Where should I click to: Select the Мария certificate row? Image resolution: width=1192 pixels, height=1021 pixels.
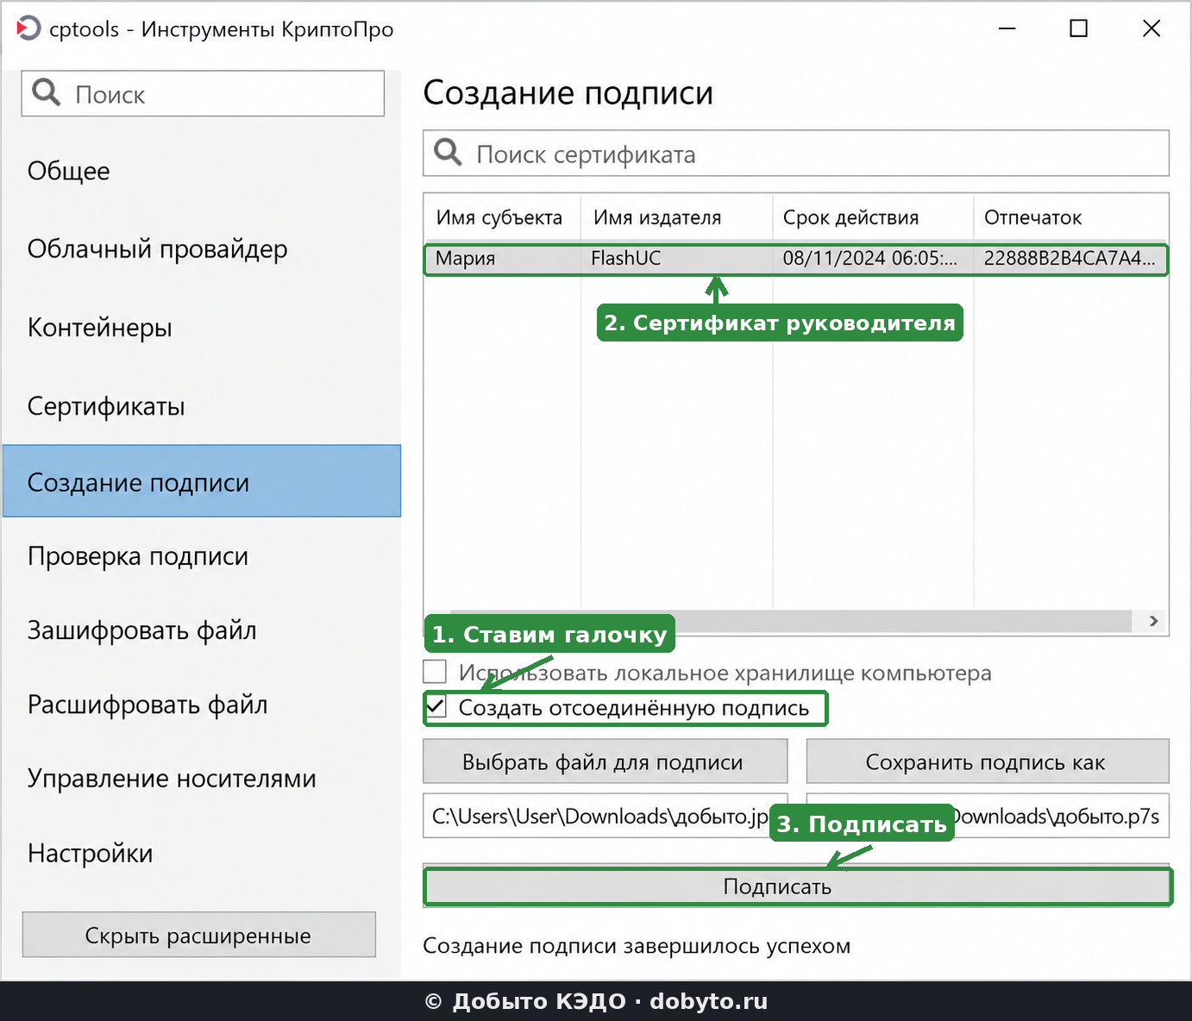(796, 259)
